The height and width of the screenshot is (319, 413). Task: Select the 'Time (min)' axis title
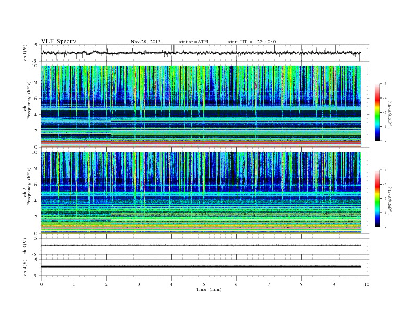point(209,289)
